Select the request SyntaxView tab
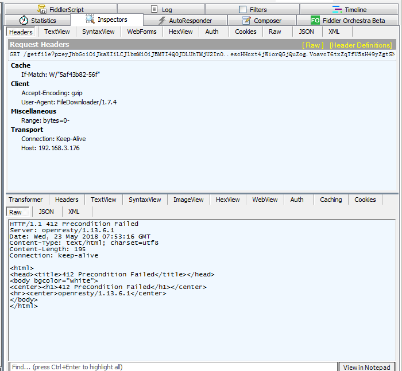 click(98, 32)
